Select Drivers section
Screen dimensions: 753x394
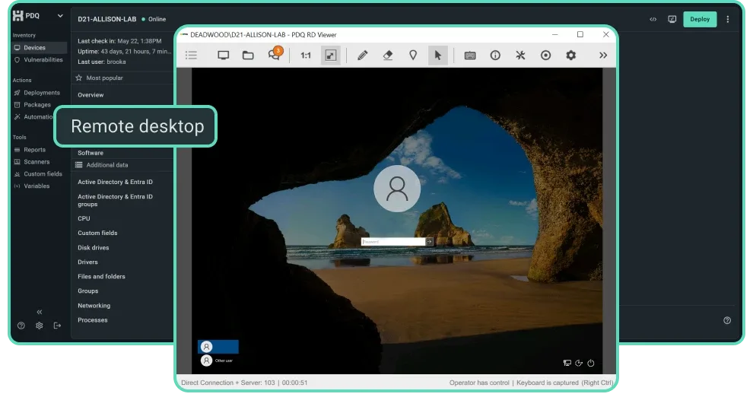click(88, 262)
